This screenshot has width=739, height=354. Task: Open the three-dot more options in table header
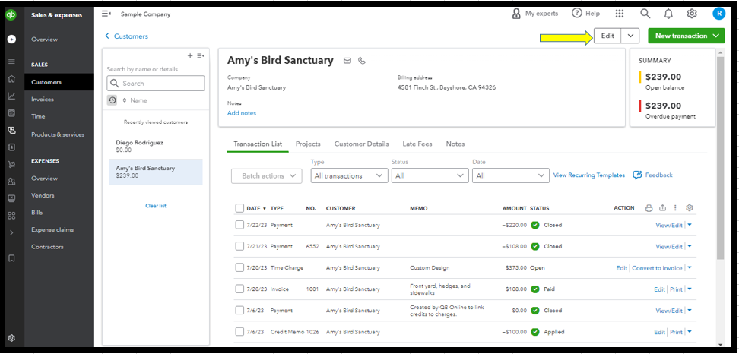tap(675, 208)
